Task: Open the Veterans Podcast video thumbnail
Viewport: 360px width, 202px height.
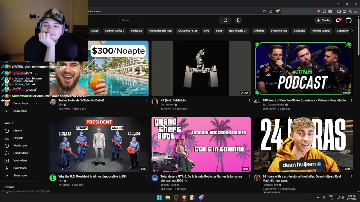Action: pos(303,68)
